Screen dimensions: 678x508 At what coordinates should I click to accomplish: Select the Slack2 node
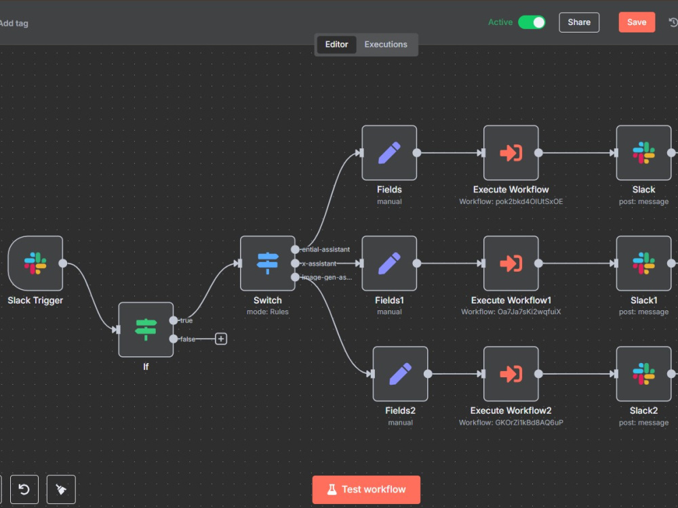coord(644,374)
